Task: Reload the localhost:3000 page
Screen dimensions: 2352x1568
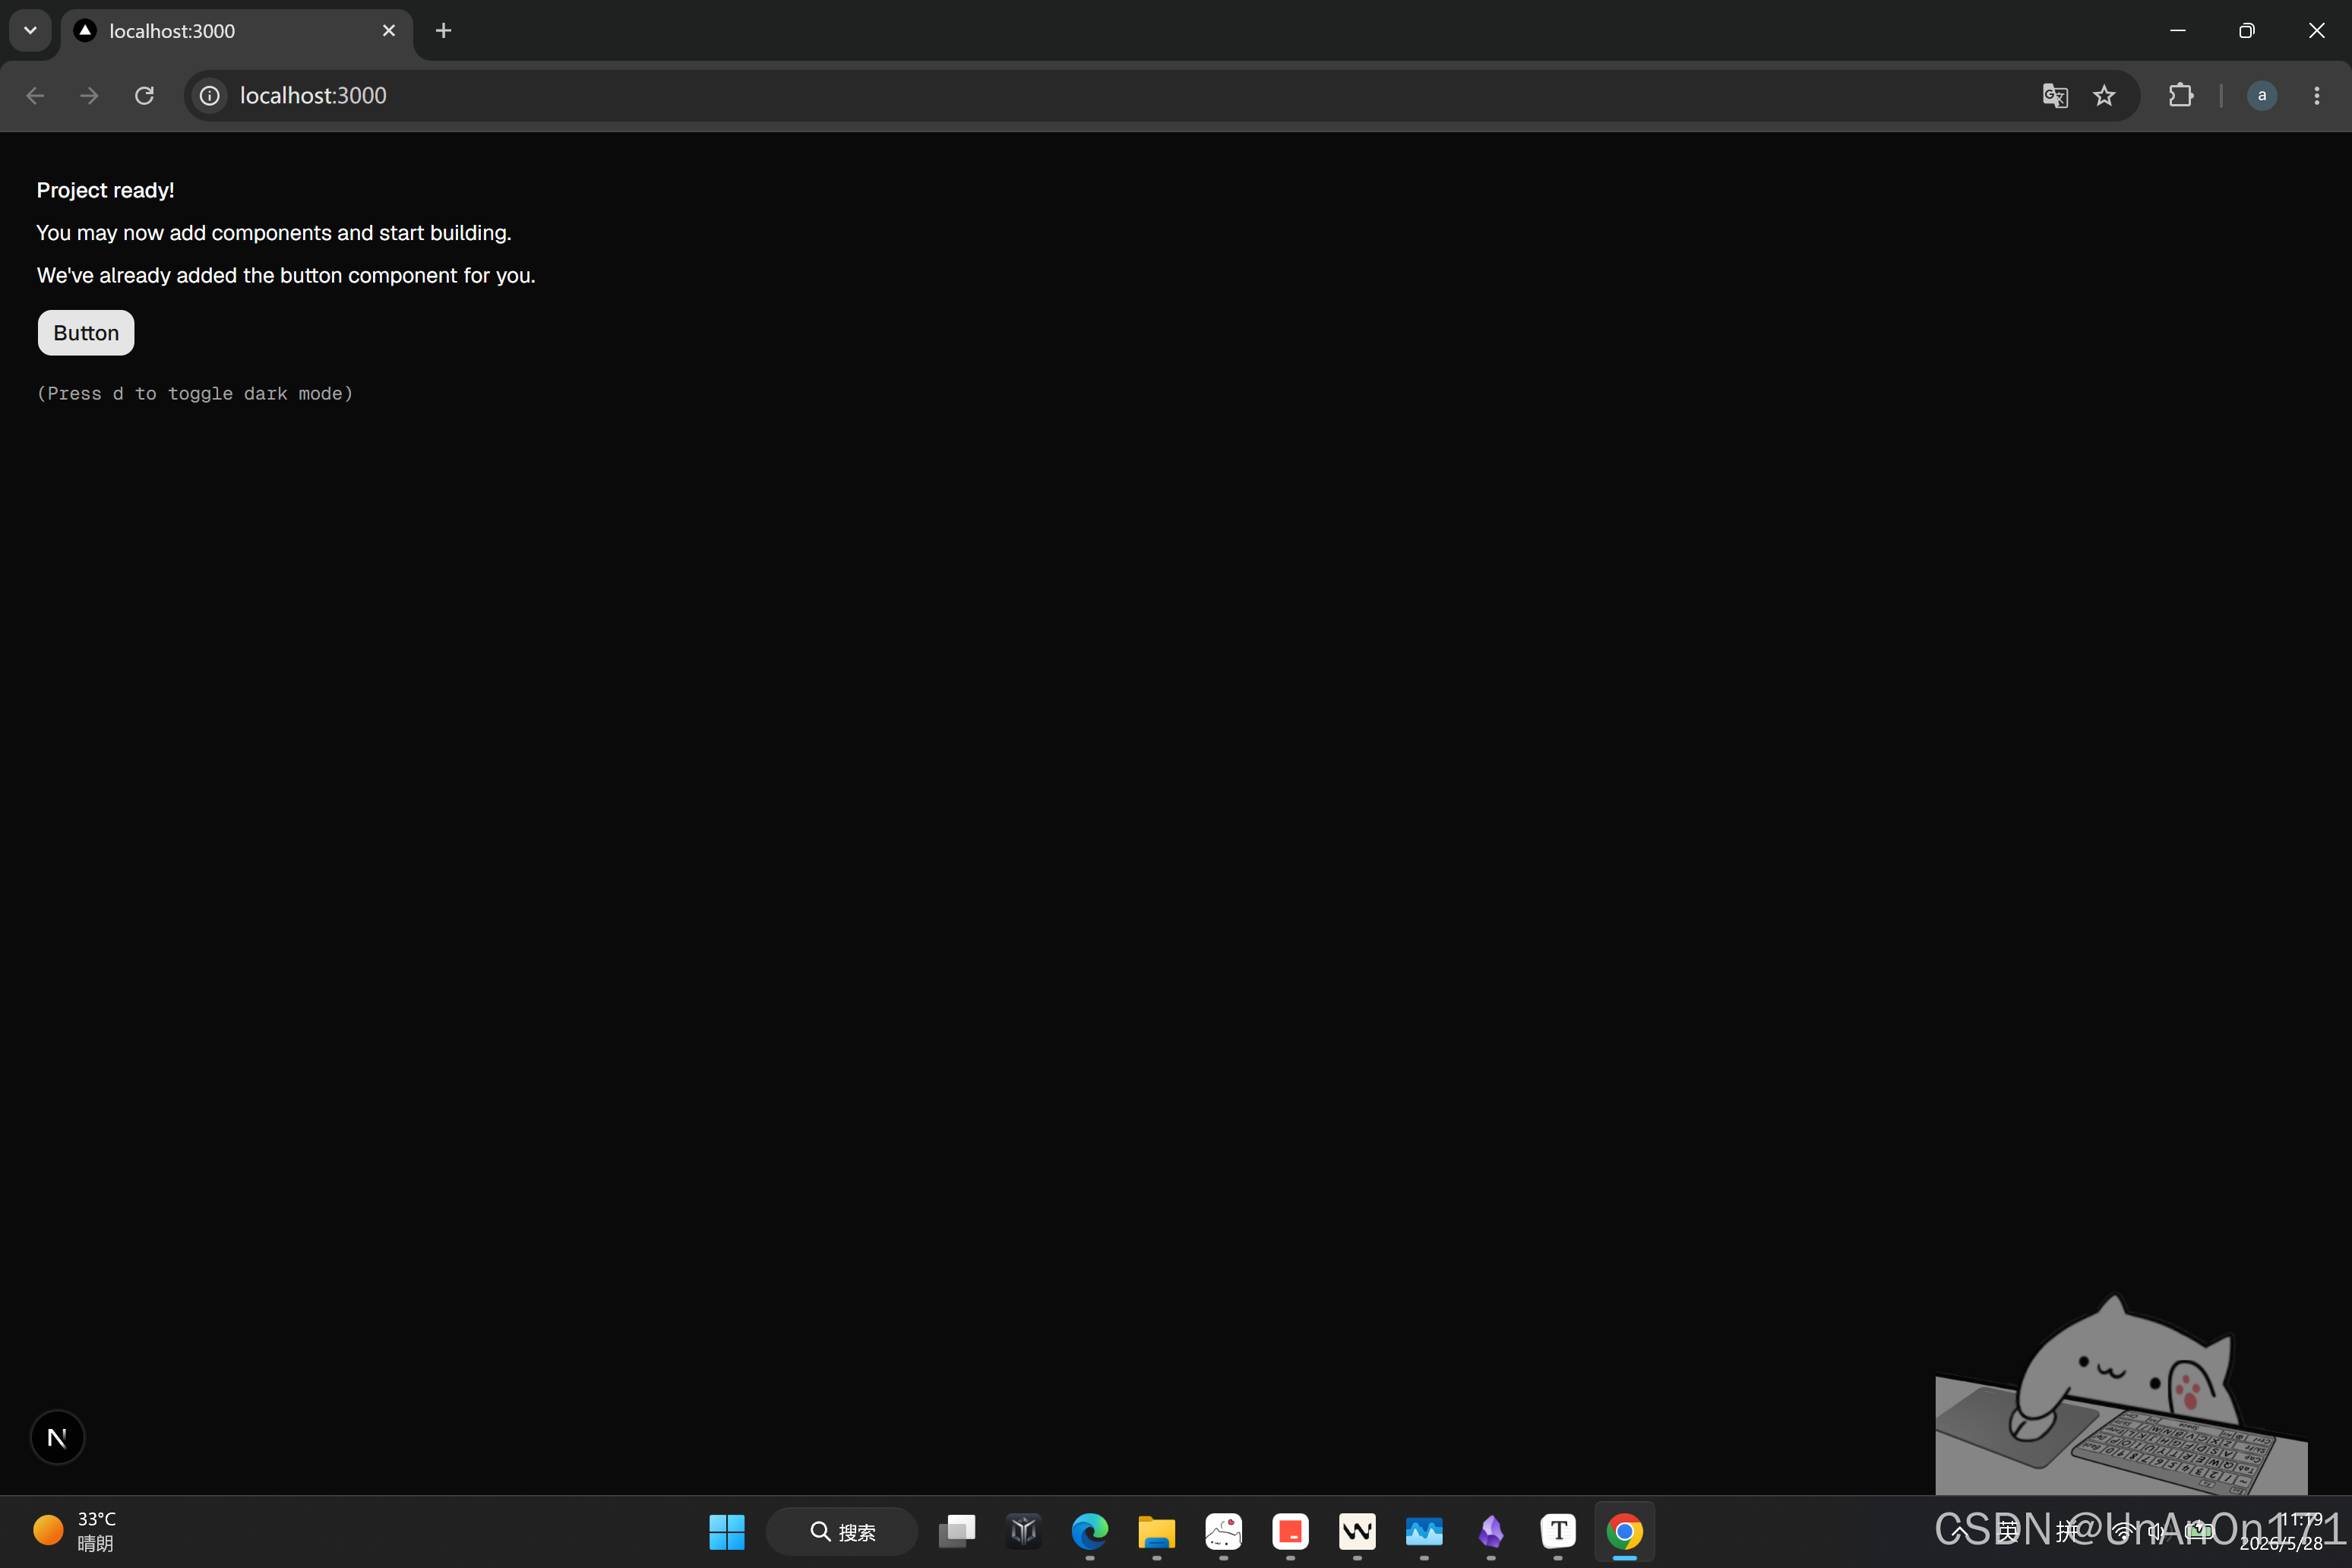Action: (x=144, y=95)
